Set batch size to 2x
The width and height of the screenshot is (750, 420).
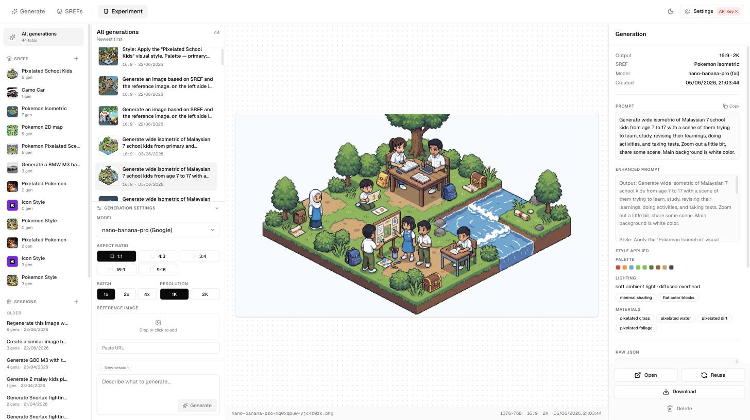click(x=126, y=294)
